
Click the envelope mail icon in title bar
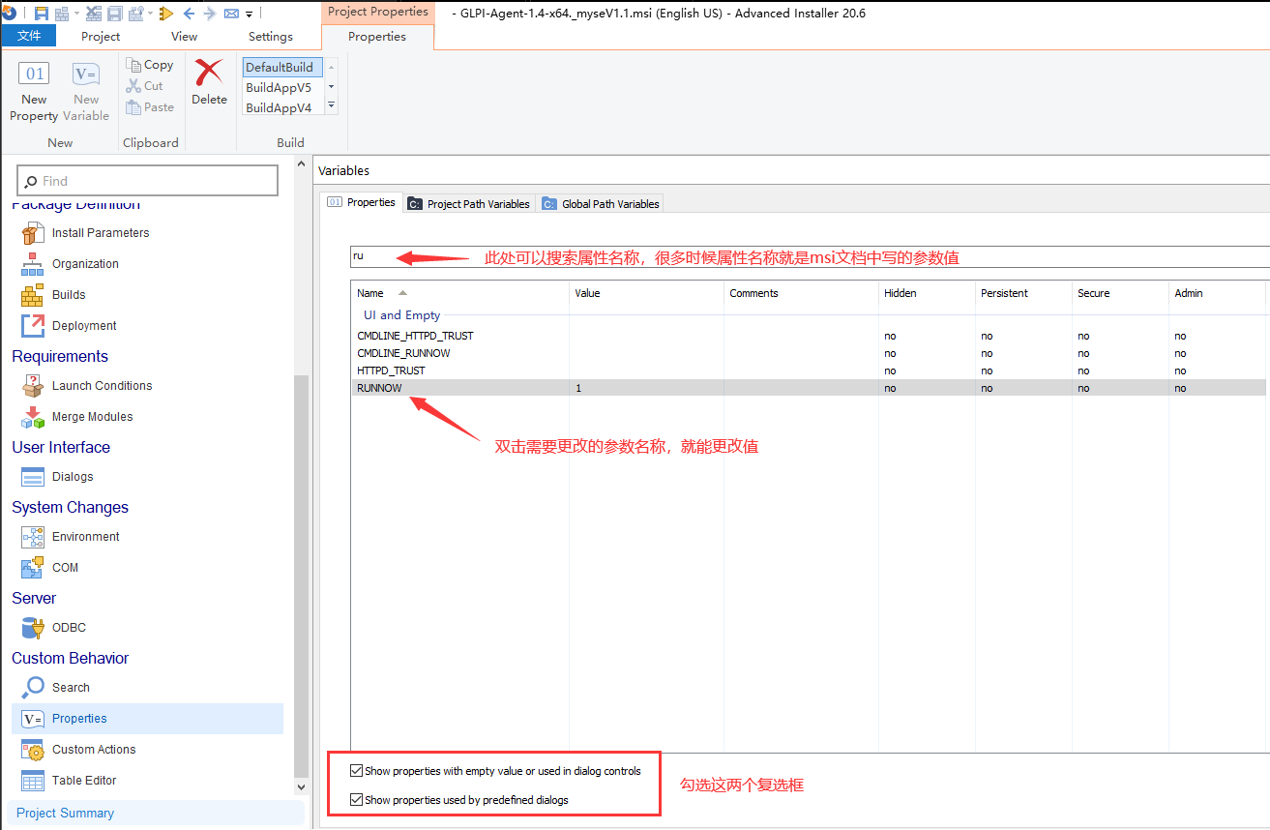tap(231, 14)
